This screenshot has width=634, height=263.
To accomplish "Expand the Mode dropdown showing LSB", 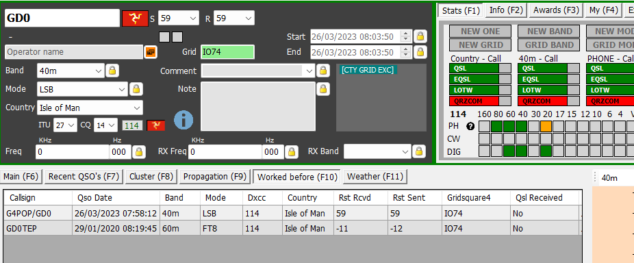I will pyautogui.click(x=123, y=89).
